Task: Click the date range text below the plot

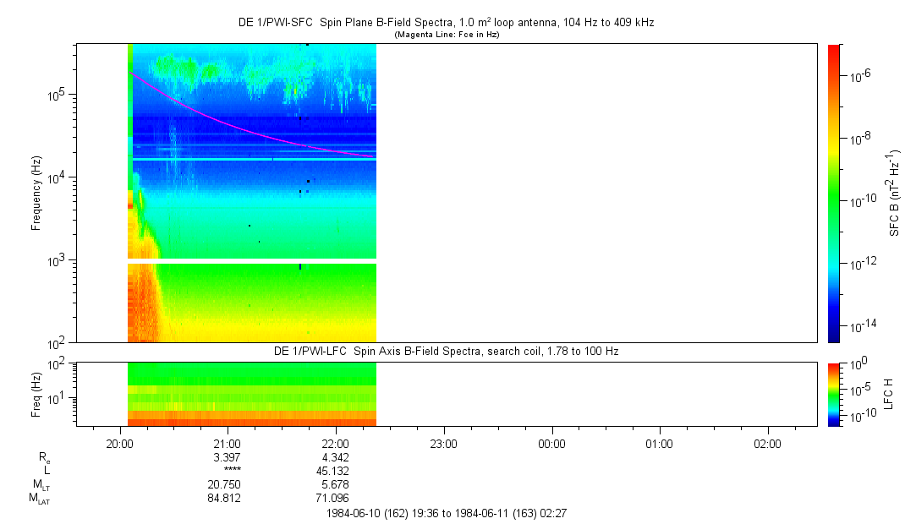Action: [x=446, y=513]
